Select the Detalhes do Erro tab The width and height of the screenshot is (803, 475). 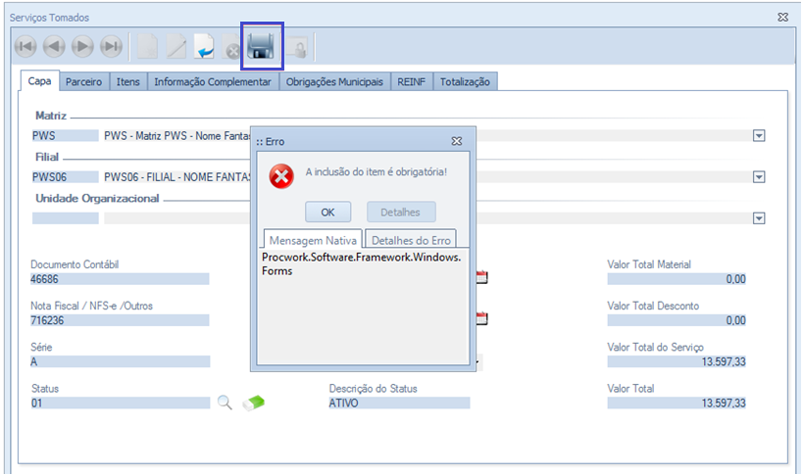click(411, 240)
